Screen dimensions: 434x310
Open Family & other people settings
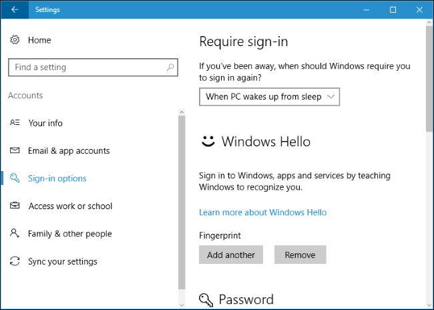pyautogui.click(x=69, y=234)
